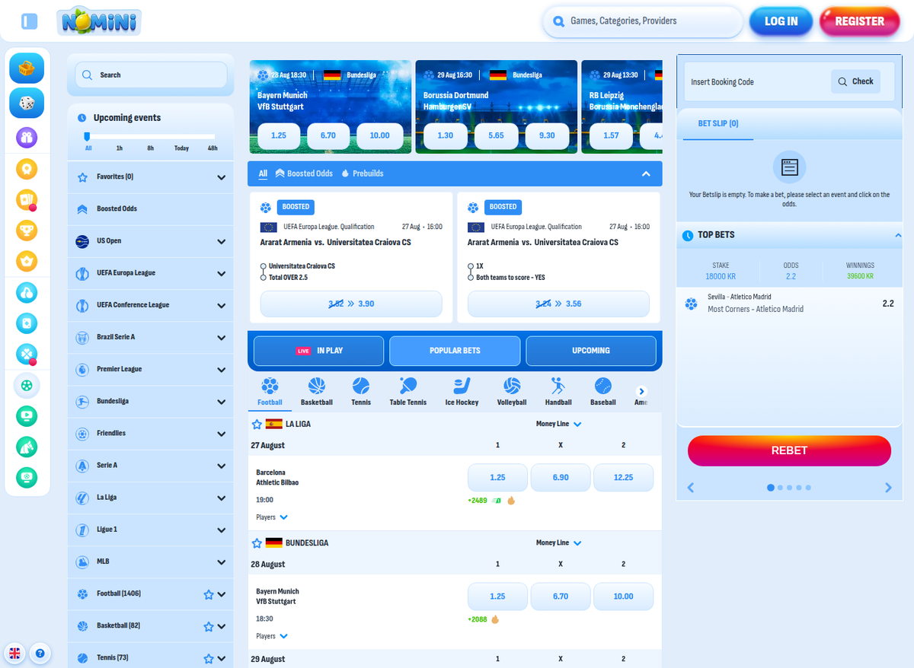The image size is (914, 668).
Task: Click the Register button
Action: [x=860, y=21]
